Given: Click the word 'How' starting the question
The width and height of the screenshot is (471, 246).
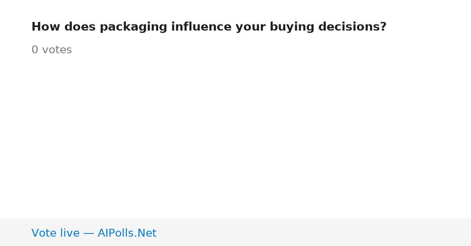Looking at the screenshot, I should (x=44, y=27).
